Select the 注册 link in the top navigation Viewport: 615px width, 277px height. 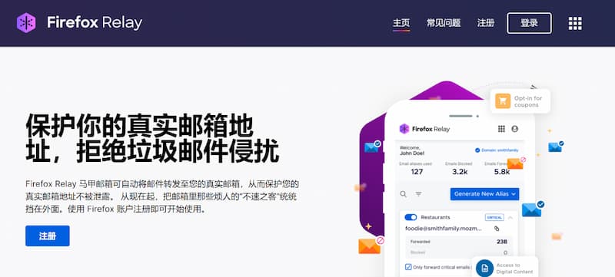pos(486,23)
